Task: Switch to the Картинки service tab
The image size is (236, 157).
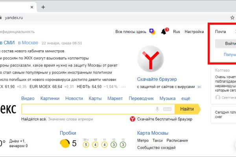Action: tap(50, 98)
